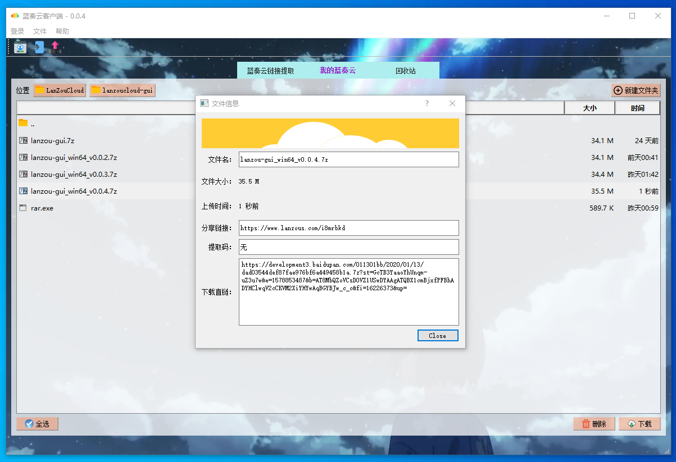Viewport: 676px width, 462px height.
Task: Click the help question mark on the dialog
Action: coord(427,103)
